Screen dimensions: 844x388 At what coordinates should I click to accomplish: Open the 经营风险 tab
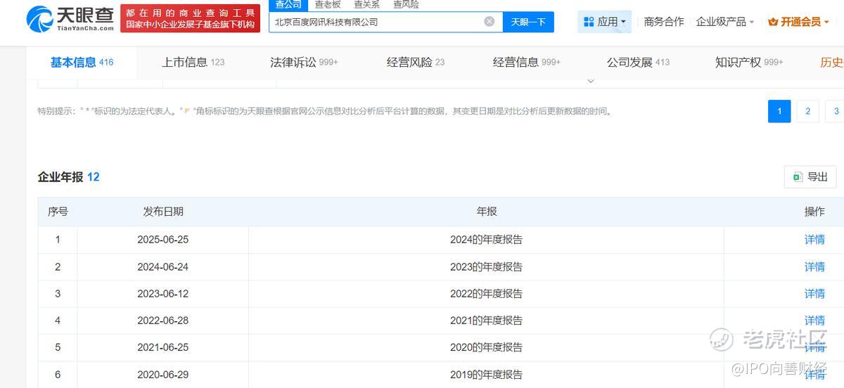(416, 62)
